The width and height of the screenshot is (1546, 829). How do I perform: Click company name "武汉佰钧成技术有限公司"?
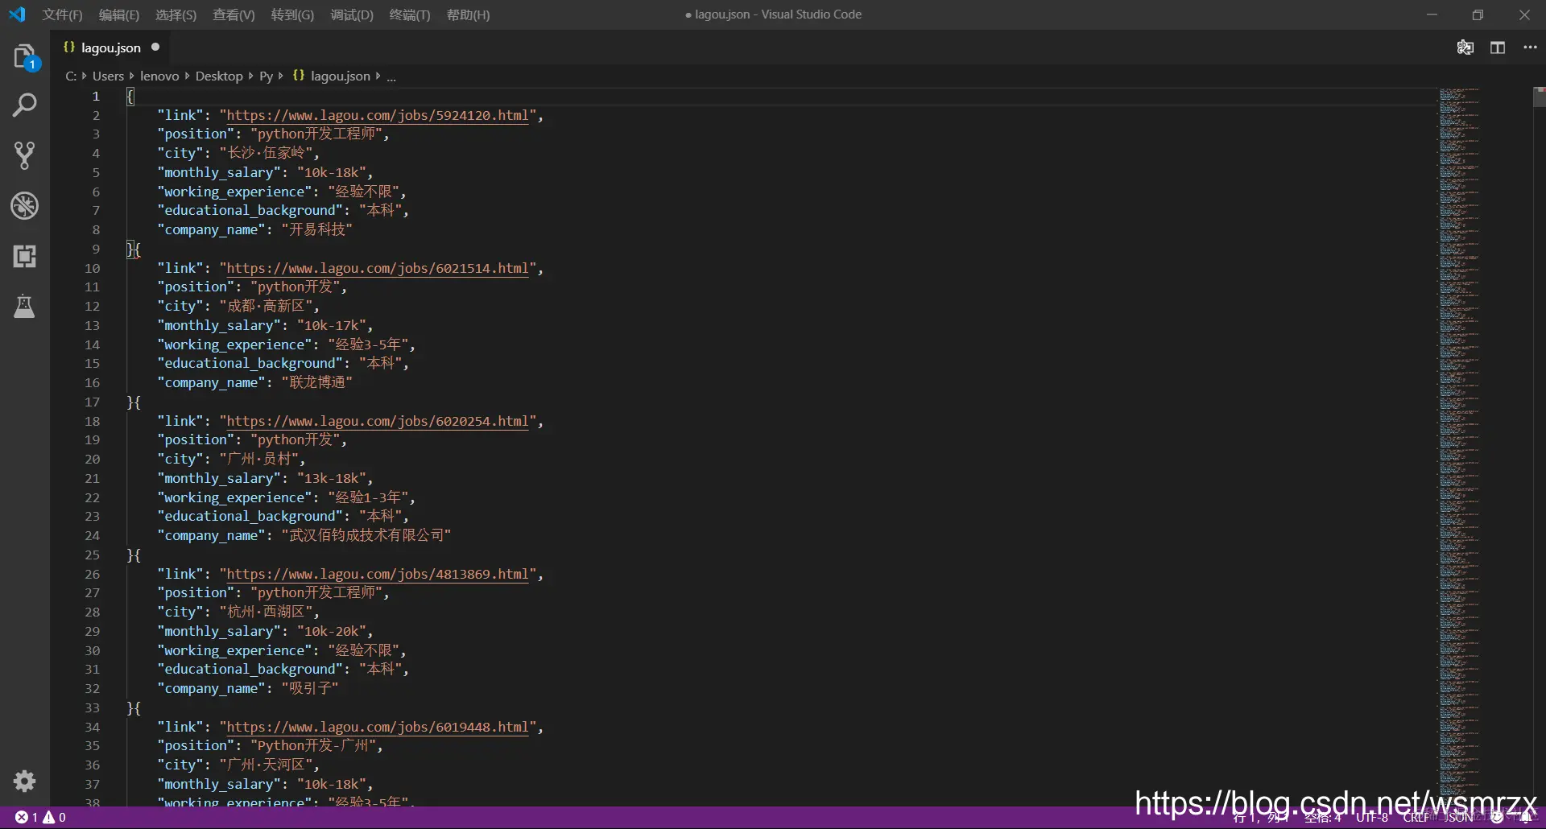click(366, 535)
